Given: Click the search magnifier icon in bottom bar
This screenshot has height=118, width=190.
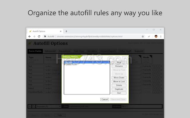Looking at the screenshot, I should coord(34,106).
